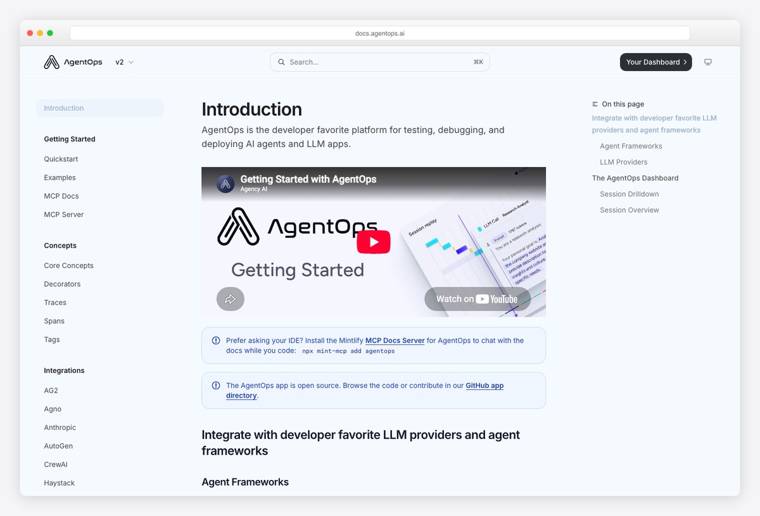Open the CrewAI integration page

[56, 464]
